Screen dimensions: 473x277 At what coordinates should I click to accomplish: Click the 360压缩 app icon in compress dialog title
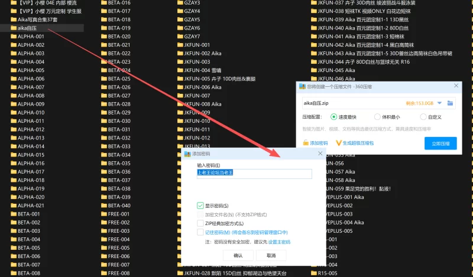[x=302, y=86]
